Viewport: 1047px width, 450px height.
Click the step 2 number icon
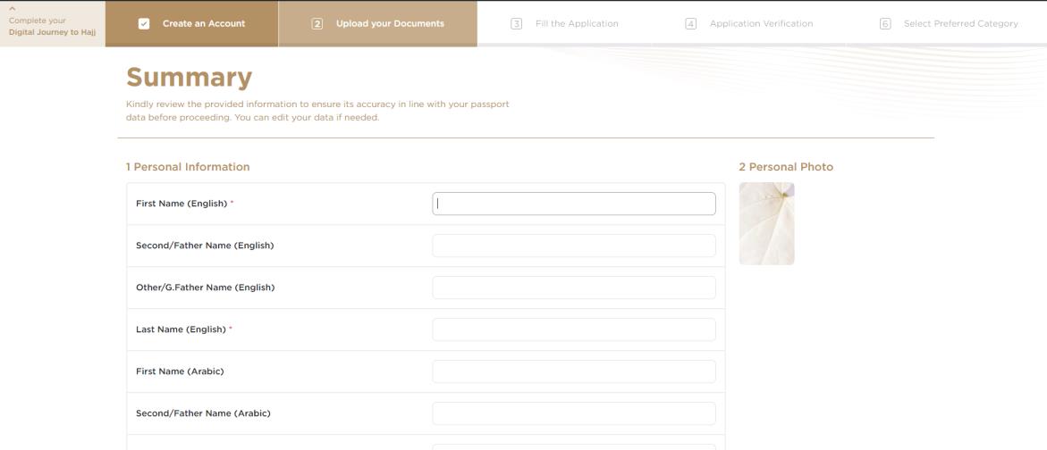pyautogui.click(x=317, y=24)
